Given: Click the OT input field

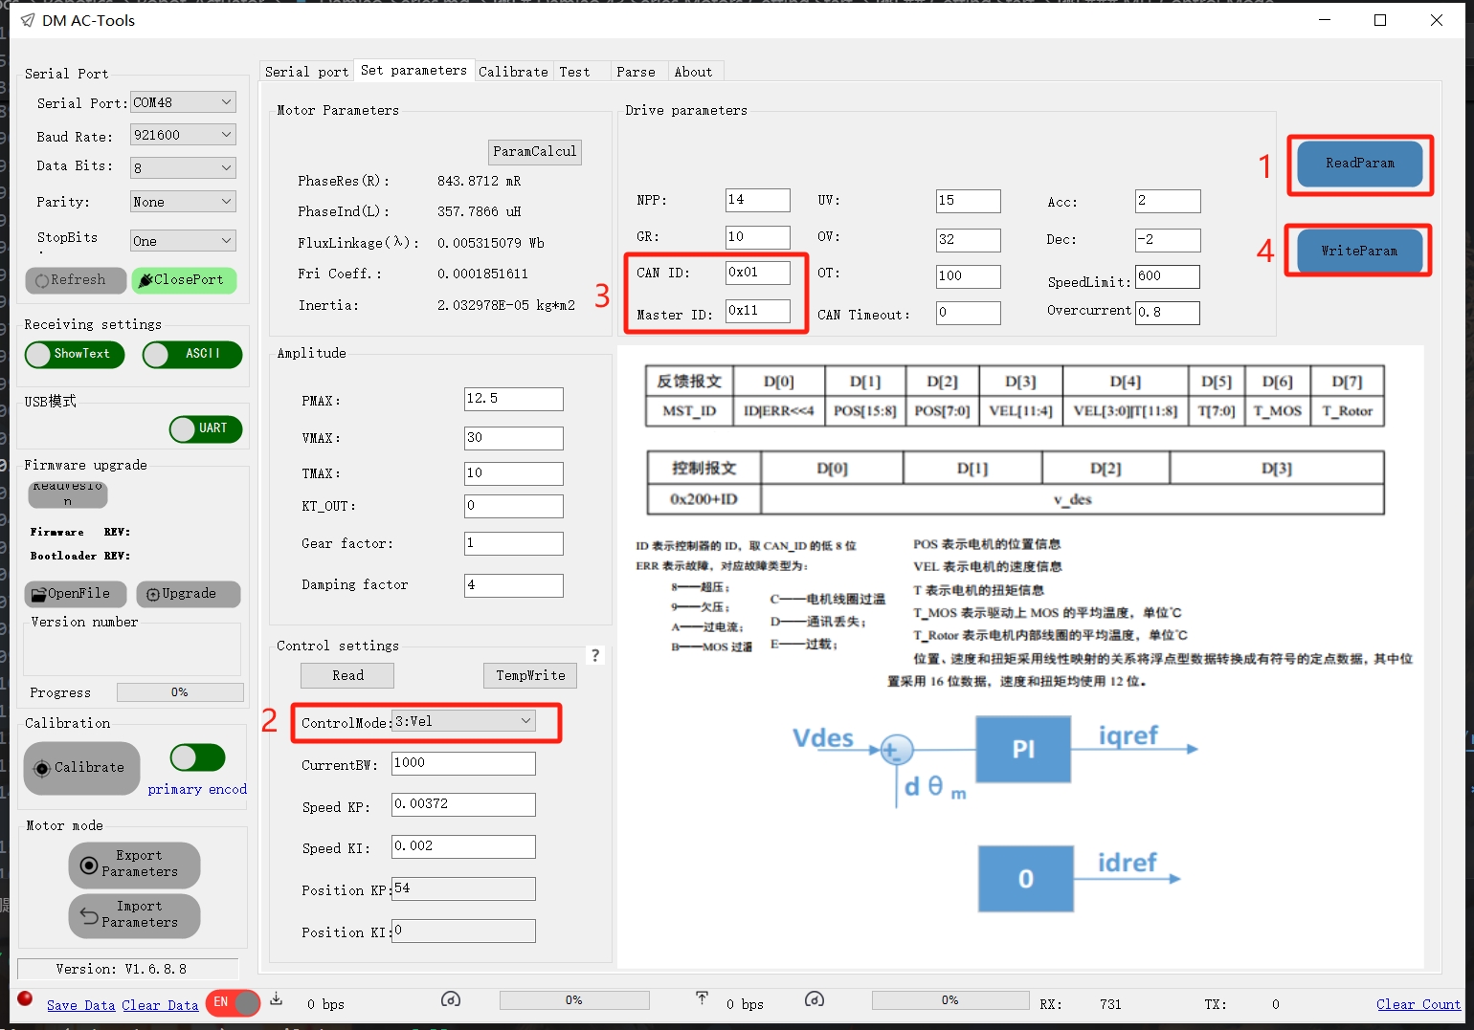Looking at the screenshot, I should pos(969,276).
